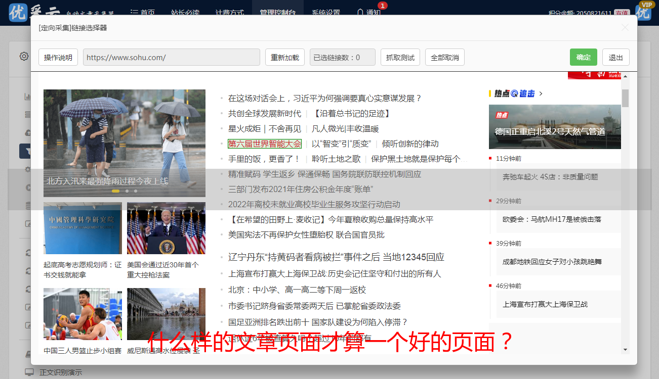Click the green 确定 button

coord(583,57)
